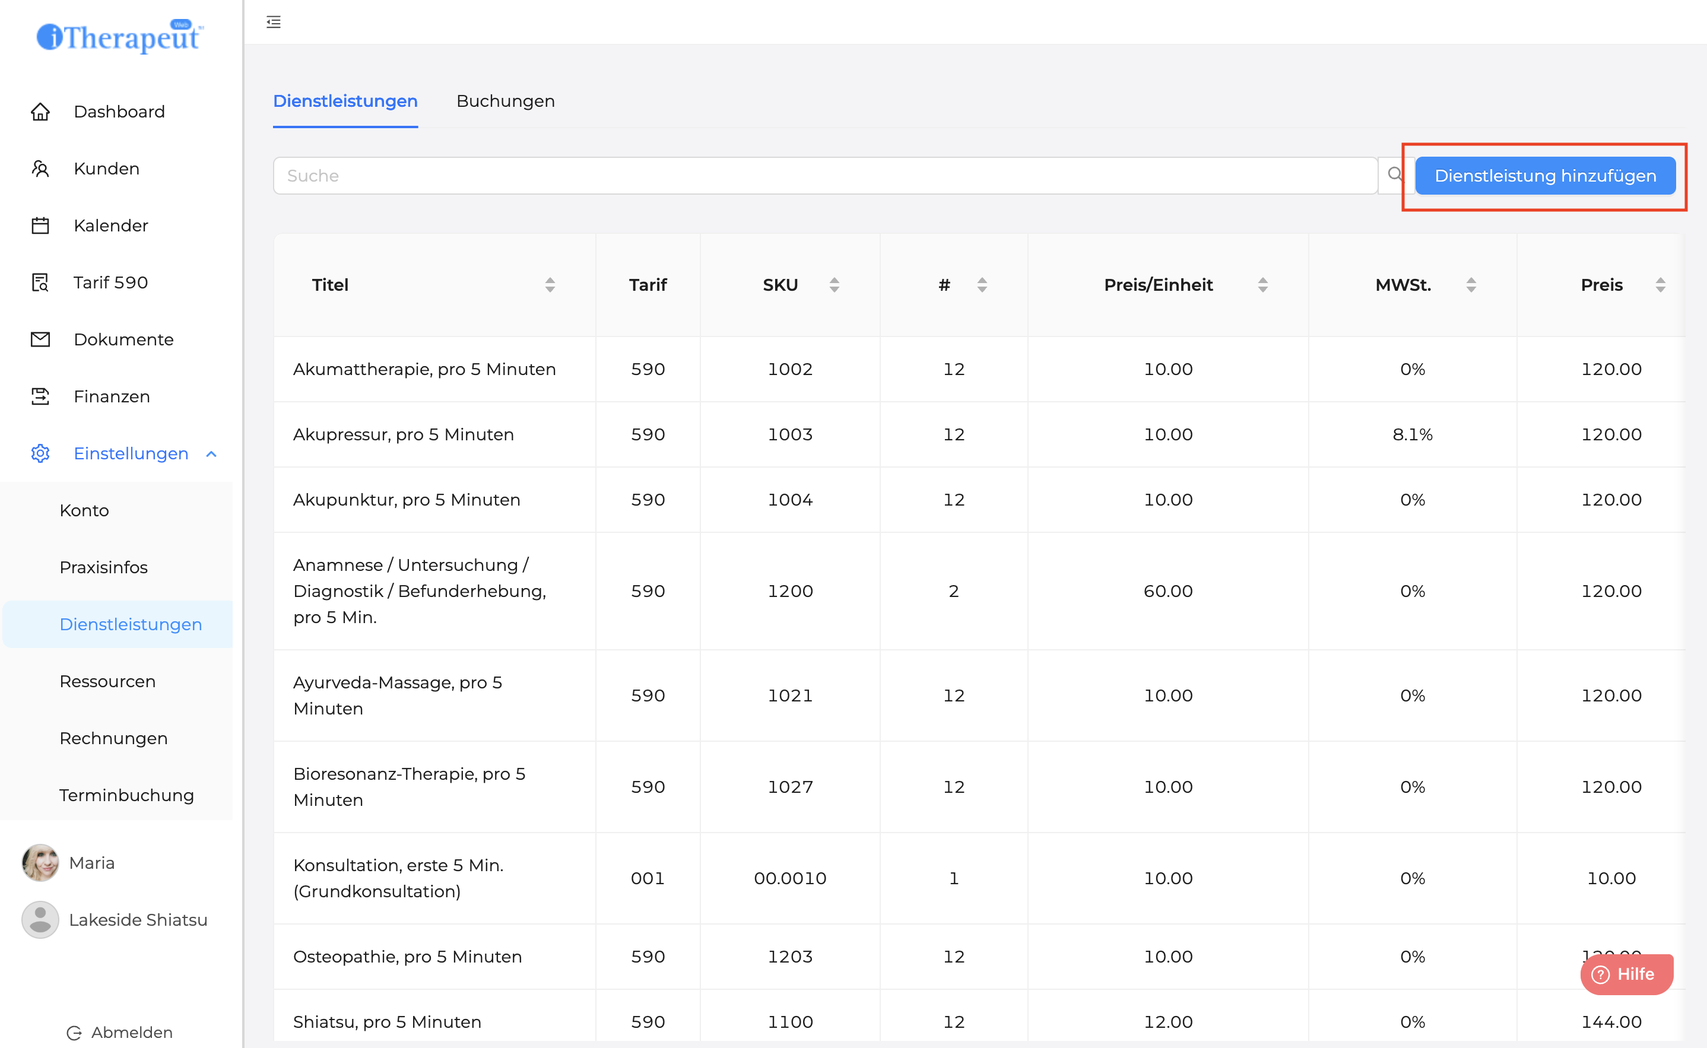The height and width of the screenshot is (1048, 1707).
Task: Toggle sorting on the SKU column
Action: pyautogui.click(x=835, y=285)
